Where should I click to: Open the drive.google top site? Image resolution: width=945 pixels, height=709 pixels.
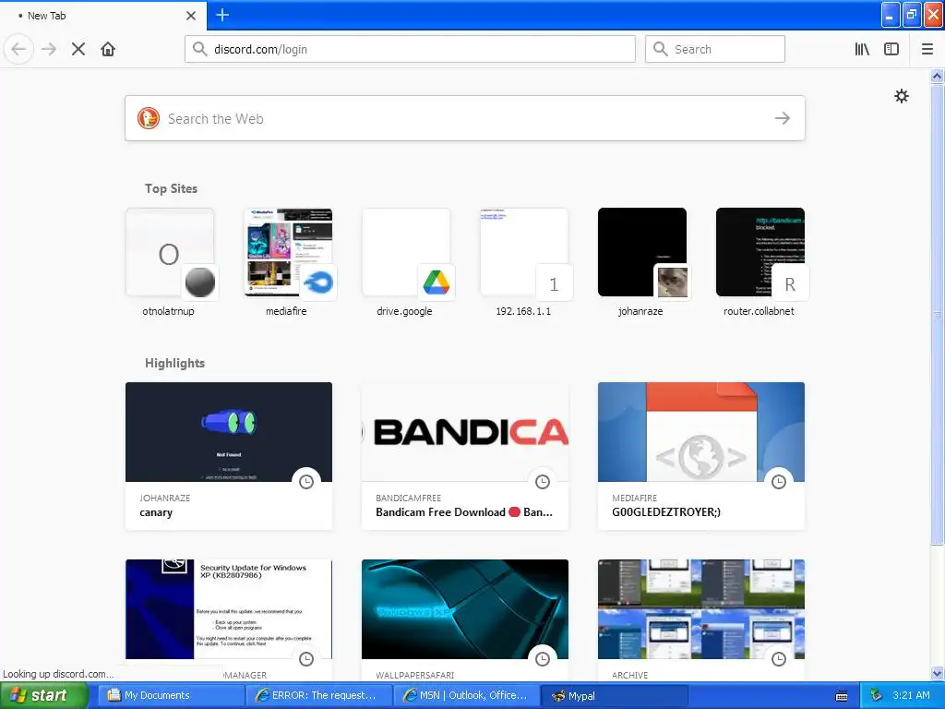click(x=406, y=262)
